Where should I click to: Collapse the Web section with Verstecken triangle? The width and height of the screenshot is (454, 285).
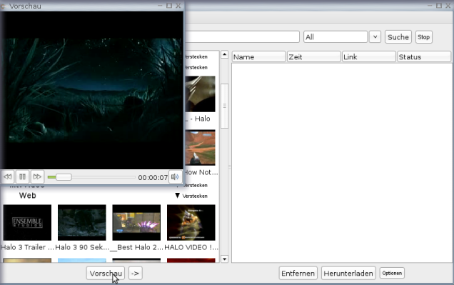(x=178, y=196)
